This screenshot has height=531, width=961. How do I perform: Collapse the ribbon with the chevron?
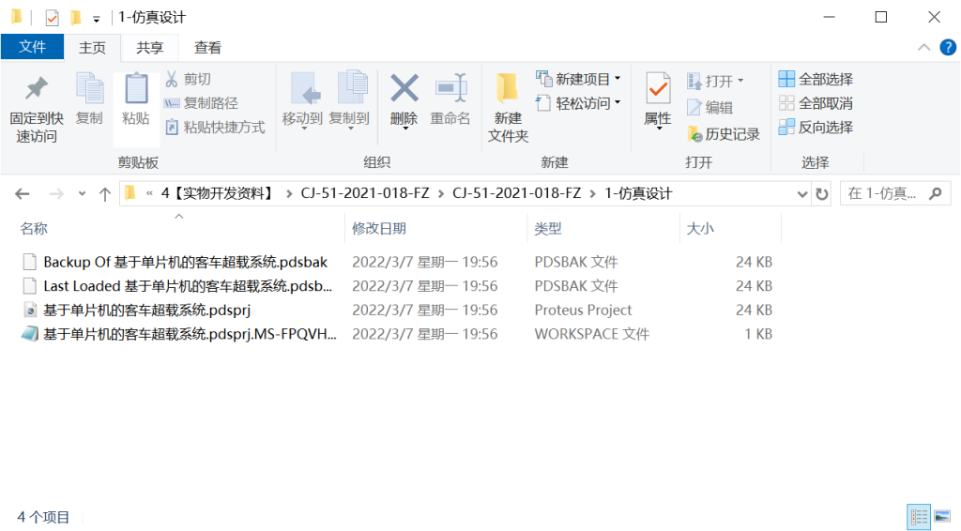tap(923, 47)
